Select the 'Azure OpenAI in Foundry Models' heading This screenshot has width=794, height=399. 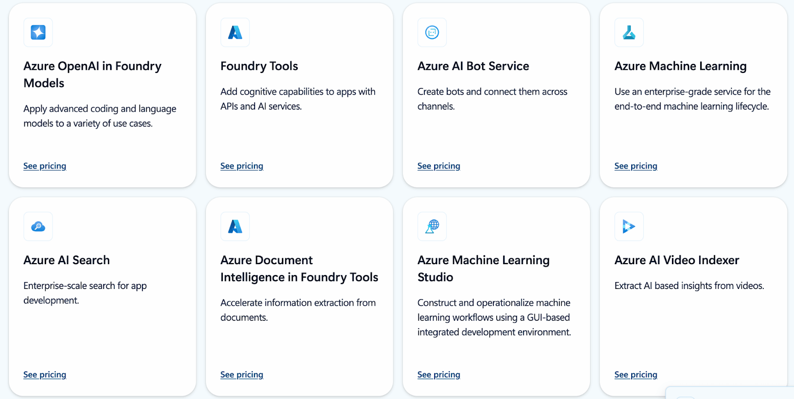tap(92, 74)
